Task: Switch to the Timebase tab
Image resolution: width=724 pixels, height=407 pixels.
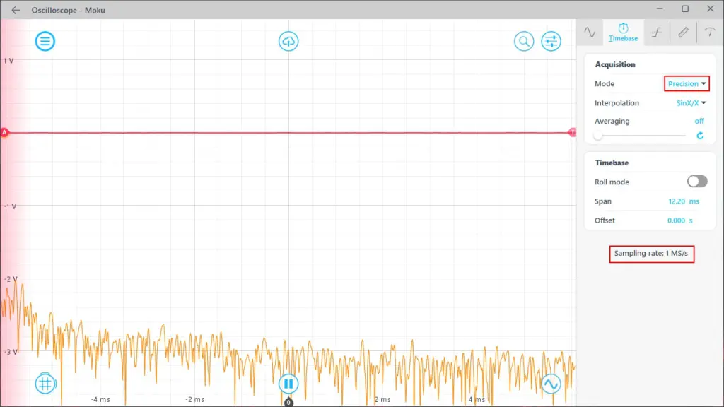Action: coord(623,32)
